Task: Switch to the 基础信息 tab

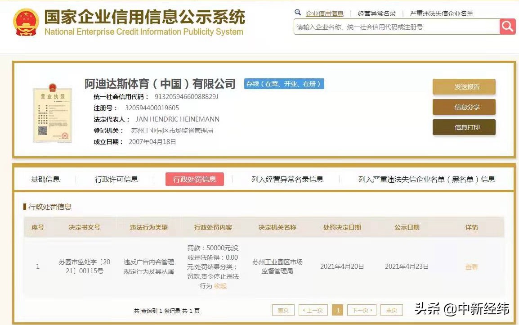Action: point(45,179)
